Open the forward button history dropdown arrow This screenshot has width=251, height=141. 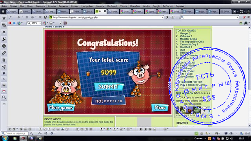point(35,17)
